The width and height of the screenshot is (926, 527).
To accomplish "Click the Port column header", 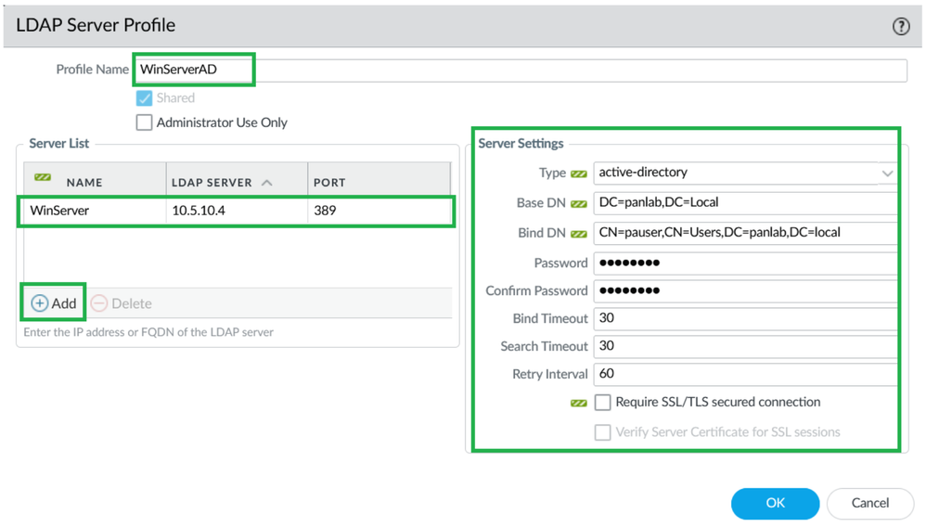I will pyautogui.click(x=329, y=183).
